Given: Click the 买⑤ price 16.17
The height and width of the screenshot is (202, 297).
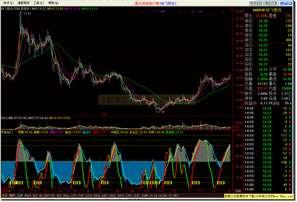Looking at the screenshot, I should click(x=263, y=64).
